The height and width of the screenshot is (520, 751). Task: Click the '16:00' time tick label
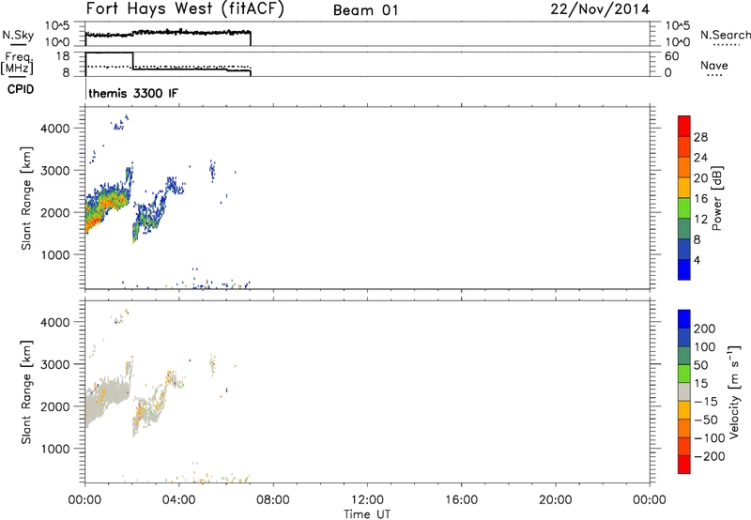click(x=461, y=500)
